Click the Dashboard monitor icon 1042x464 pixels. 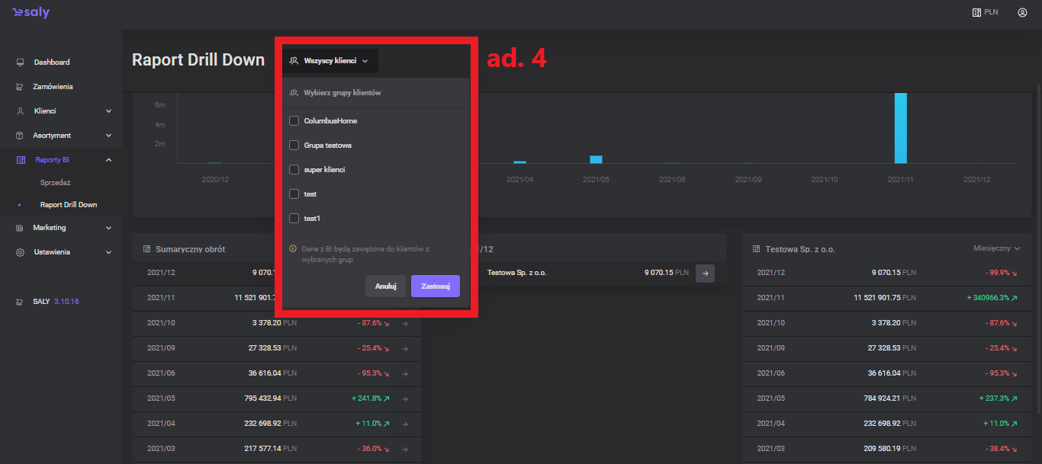coord(20,62)
